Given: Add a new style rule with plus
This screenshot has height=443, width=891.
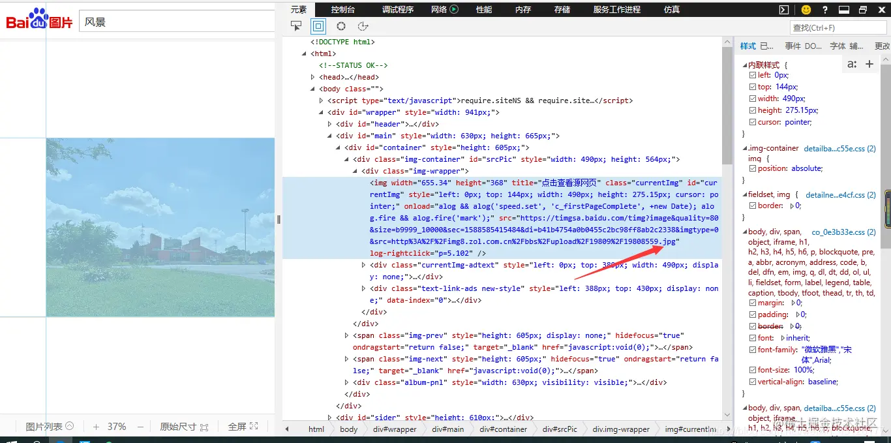Looking at the screenshot, I should coord(869,64).
